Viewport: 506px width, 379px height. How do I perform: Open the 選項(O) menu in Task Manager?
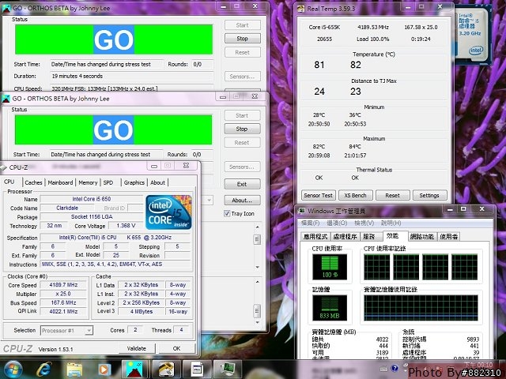(337, 223)
